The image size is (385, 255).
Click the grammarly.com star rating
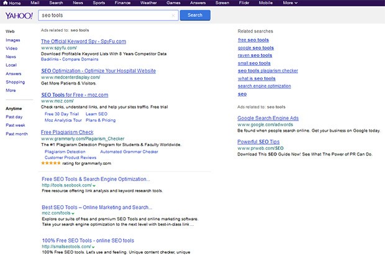51,163
